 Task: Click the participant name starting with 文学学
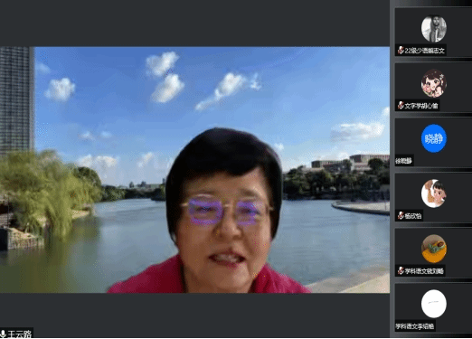(x=421, y=106)
